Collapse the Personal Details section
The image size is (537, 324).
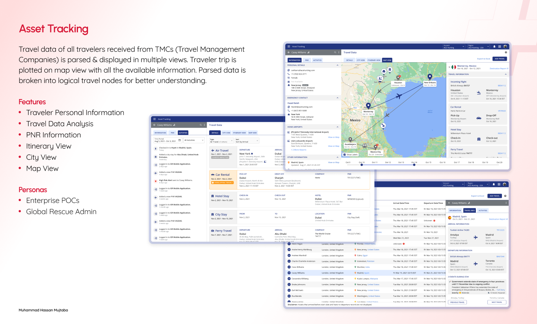[337, 65]
